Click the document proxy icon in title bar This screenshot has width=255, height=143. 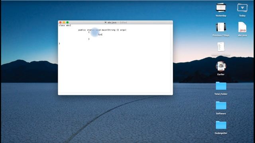tap(106, 22)
